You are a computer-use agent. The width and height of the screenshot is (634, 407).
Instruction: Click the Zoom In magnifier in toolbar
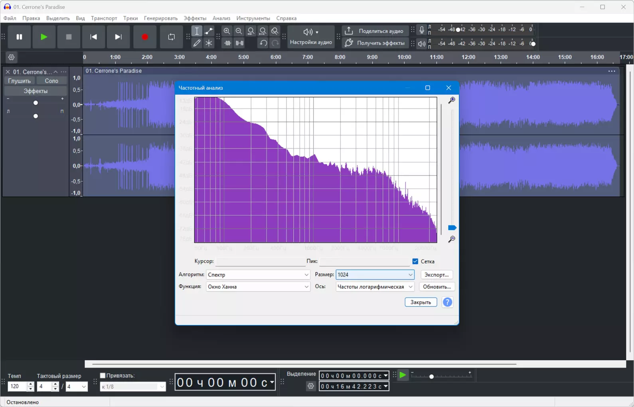(x=227, y=31)
